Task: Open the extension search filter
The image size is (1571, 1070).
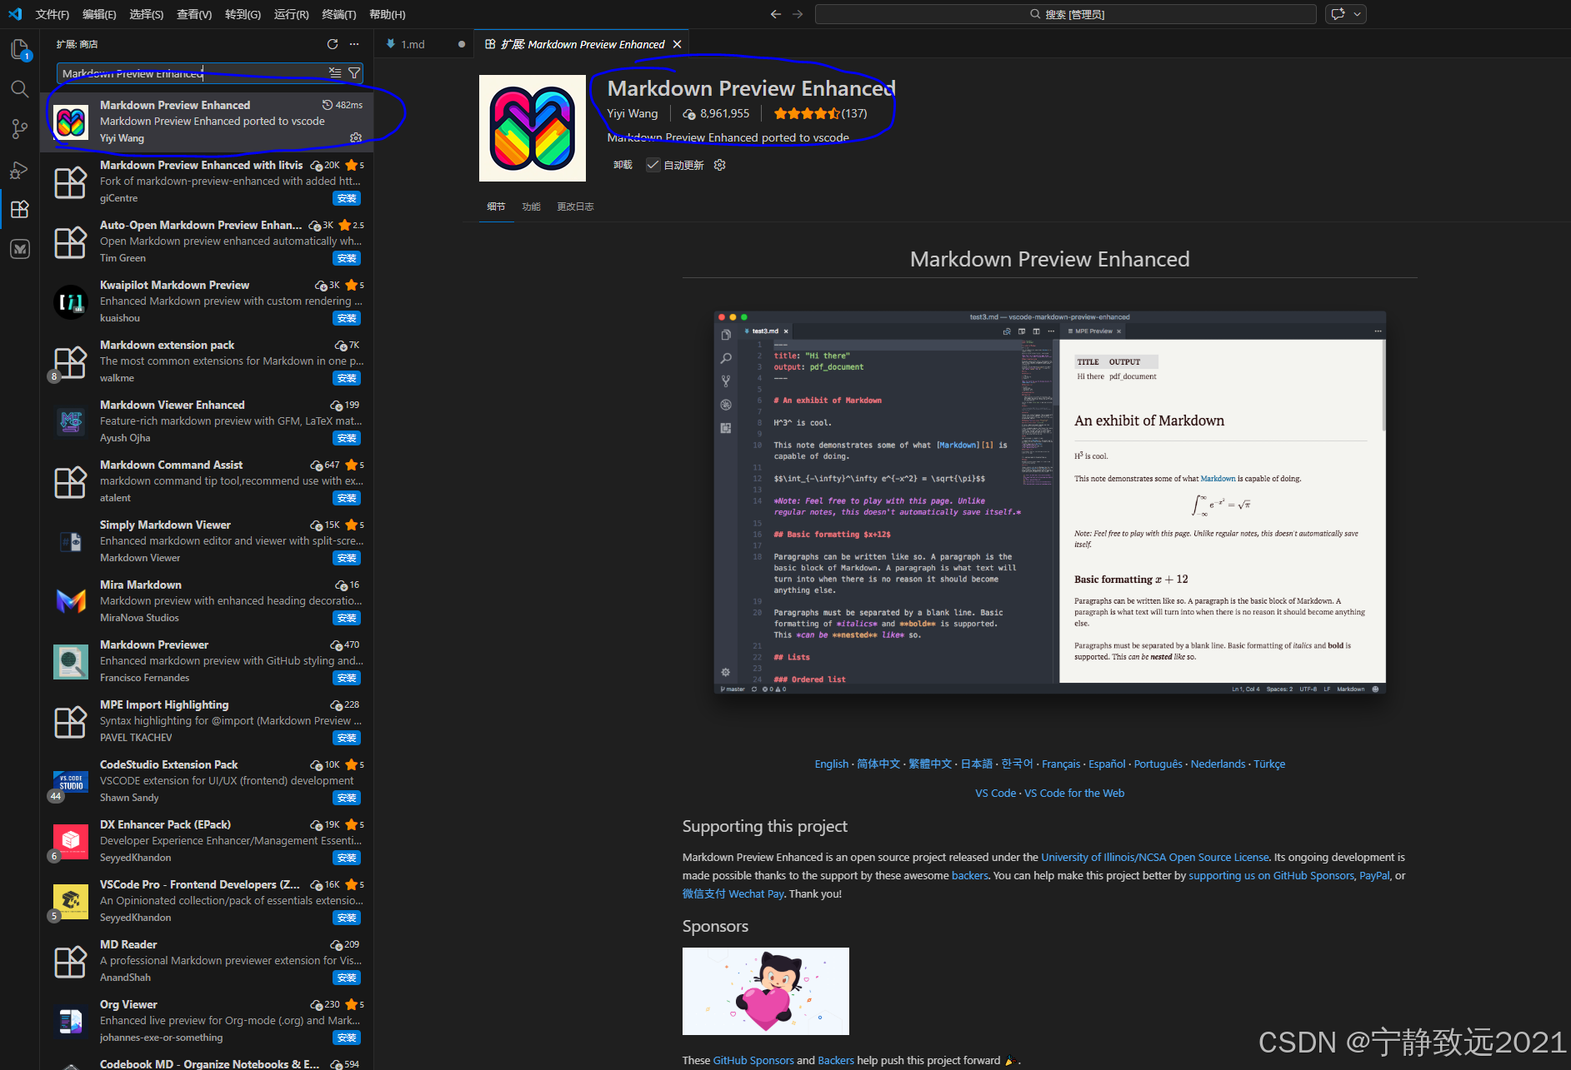Action: (354, 73)
